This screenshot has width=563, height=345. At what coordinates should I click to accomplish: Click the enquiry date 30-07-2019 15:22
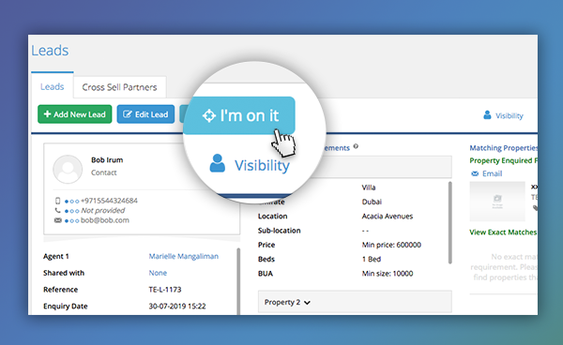(x=177, y=306)
